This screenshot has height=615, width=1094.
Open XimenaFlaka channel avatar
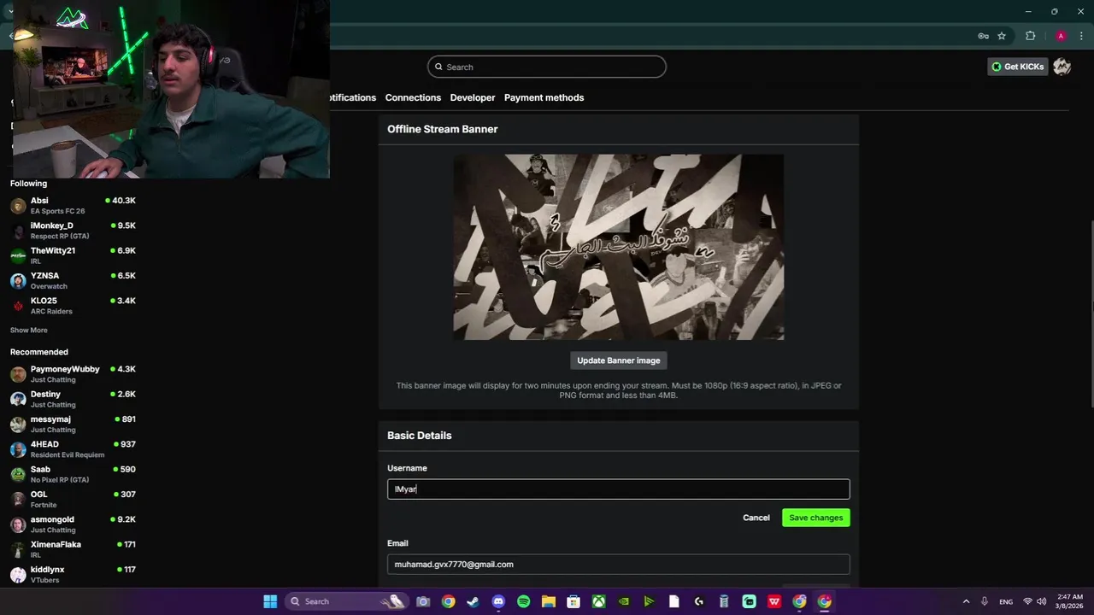[x=18, y=549]
